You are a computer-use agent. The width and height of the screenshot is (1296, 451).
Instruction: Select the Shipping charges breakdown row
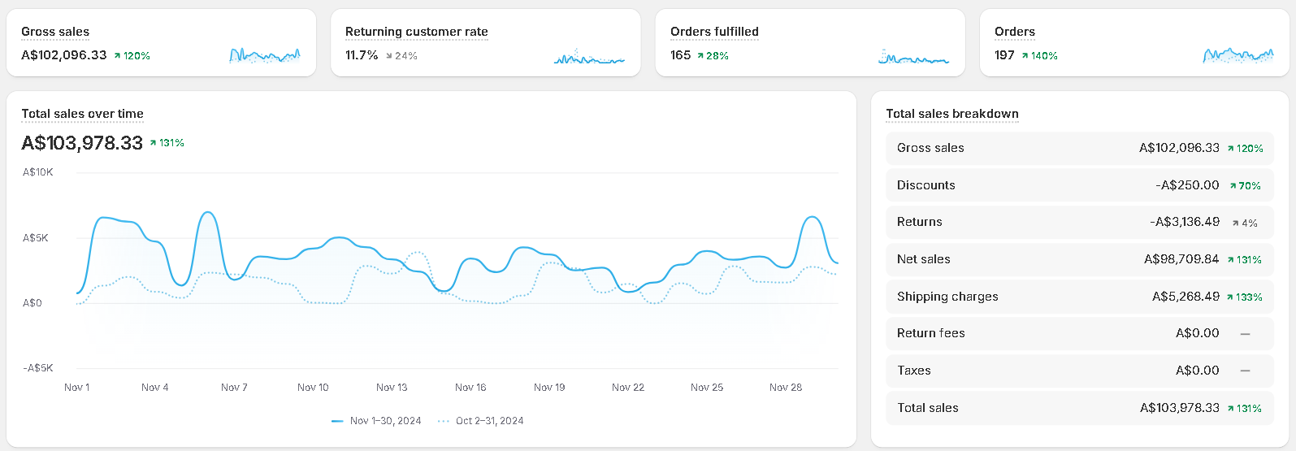pyautogui.click(x=1079, y=297)
